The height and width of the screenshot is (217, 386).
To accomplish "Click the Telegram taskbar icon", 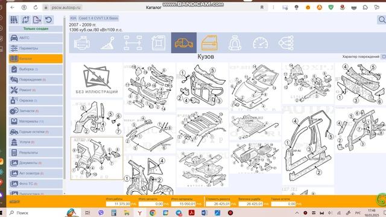I will tap(179, 213).
